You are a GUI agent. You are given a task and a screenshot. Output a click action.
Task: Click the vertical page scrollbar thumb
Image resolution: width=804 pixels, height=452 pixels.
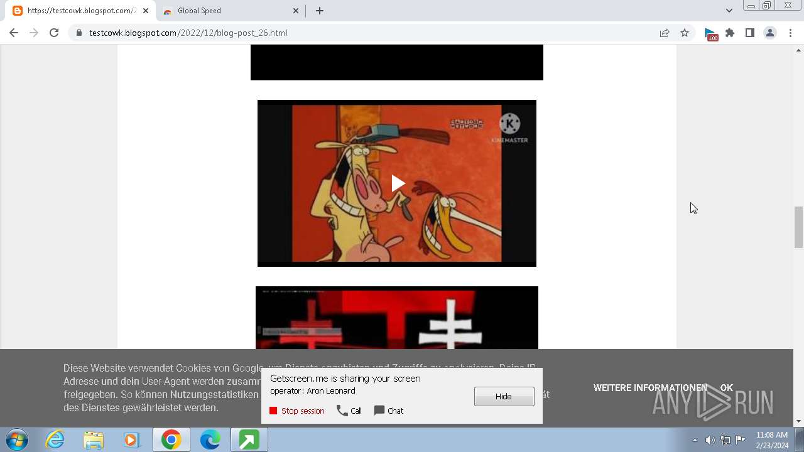[799, 227]
